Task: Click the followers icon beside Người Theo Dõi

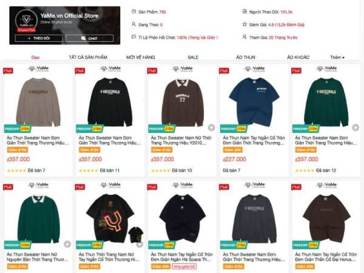Action: click(x=244, y=11)
